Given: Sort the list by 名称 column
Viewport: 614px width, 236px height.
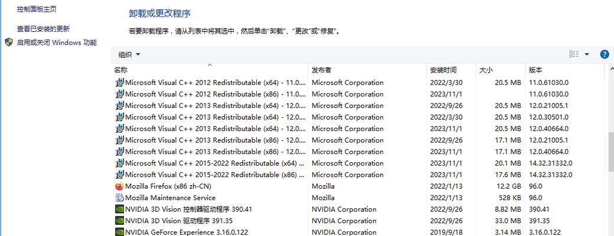Looking at the screenshot, I should [120, 70].
